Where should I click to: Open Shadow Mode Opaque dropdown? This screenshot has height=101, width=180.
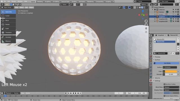171,90
